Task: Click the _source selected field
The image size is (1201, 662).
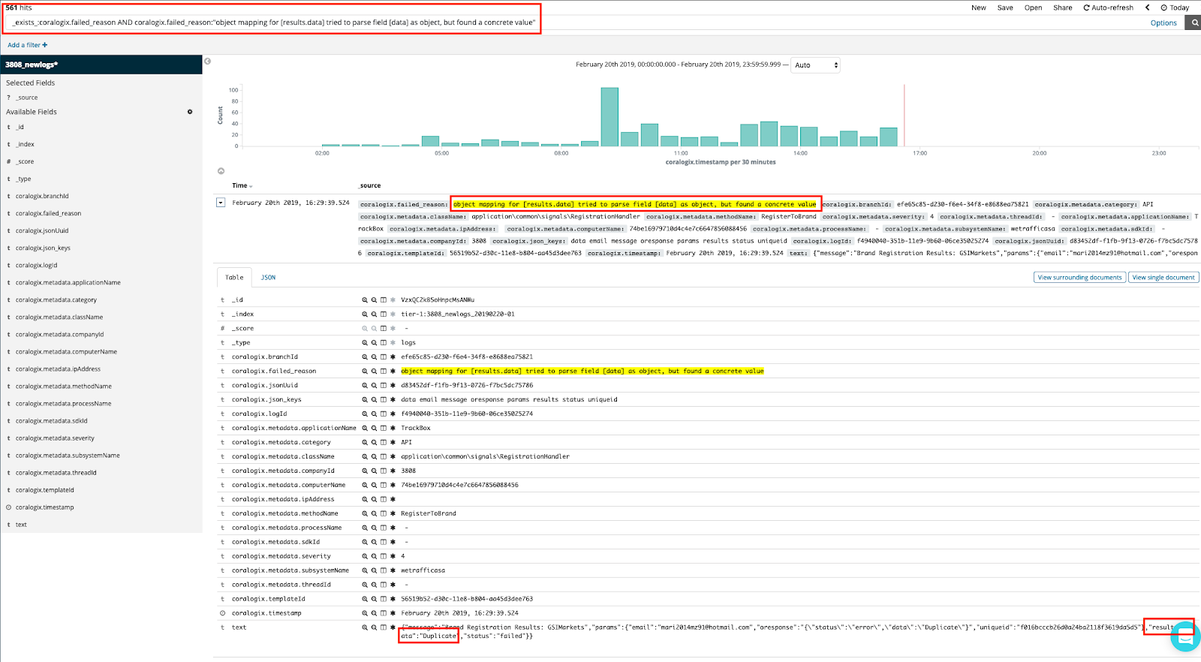Action: point(27,98)
